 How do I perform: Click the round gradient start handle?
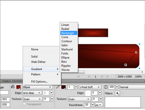[x=136, y=52]
